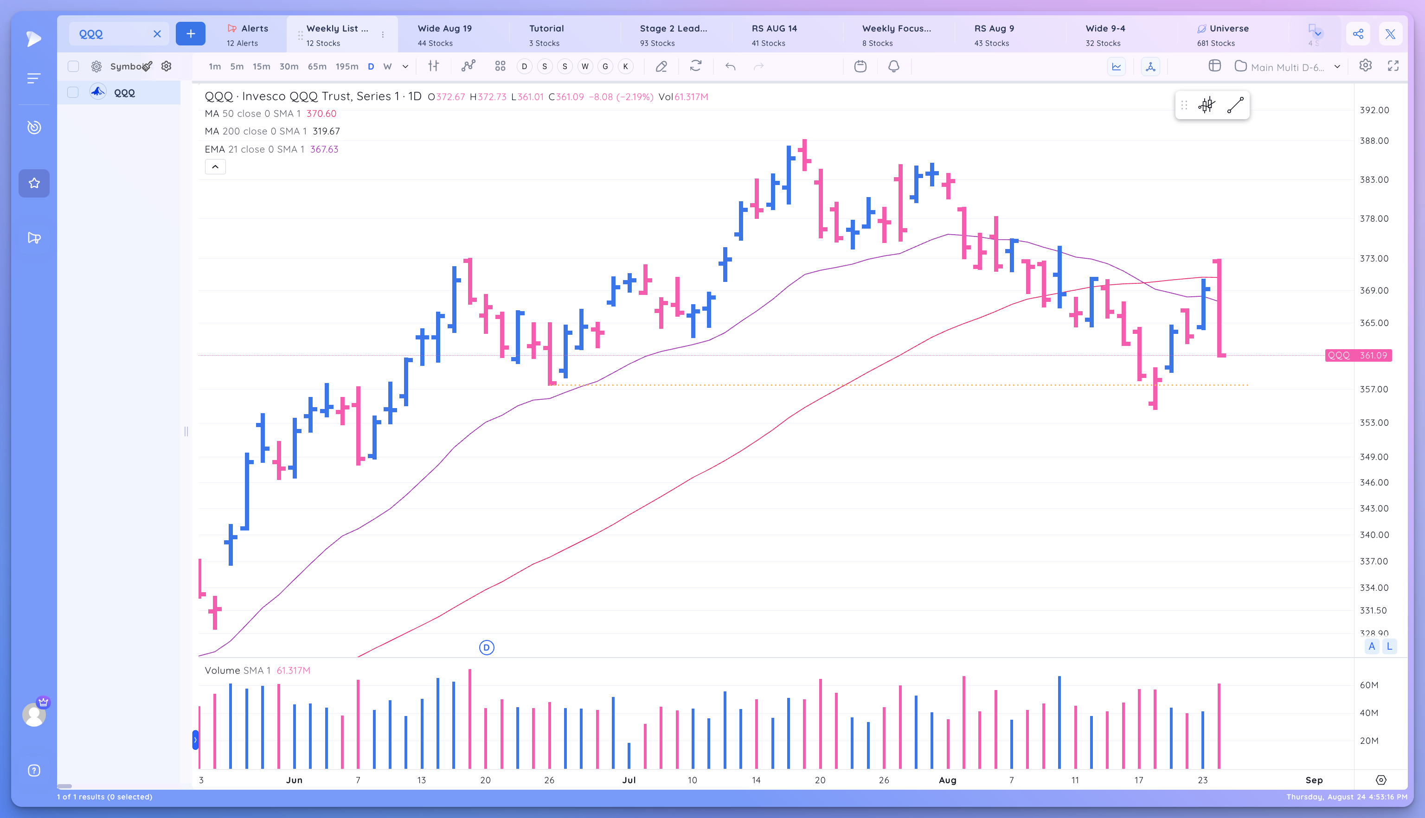This screenshot has width=1425, height=818.
Task: Open the radar scanner icon in sidebar
Action: click(x=34, y=128)
